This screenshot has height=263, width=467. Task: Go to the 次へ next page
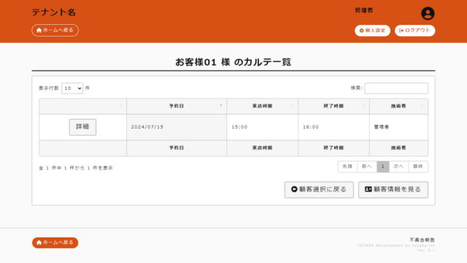point(399,167)
